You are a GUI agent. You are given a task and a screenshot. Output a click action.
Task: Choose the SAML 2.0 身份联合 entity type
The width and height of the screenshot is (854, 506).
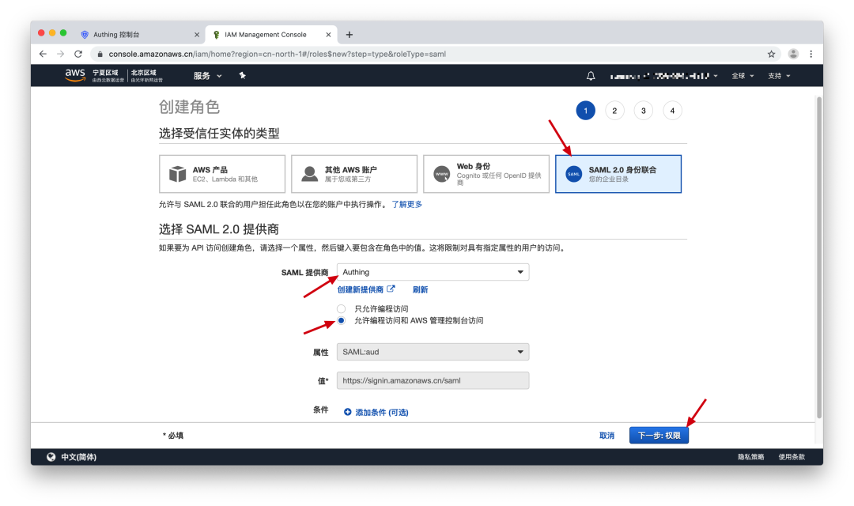pyautogui.click(x=618, y=174)
